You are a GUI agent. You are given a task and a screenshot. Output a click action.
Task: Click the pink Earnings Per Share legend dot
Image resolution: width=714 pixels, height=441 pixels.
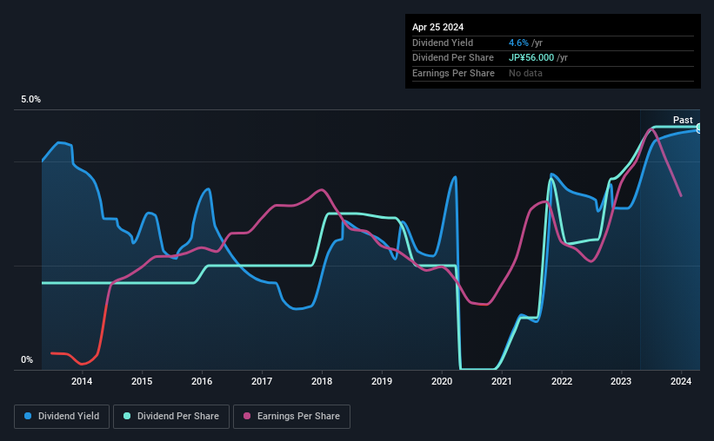(247, 416)
